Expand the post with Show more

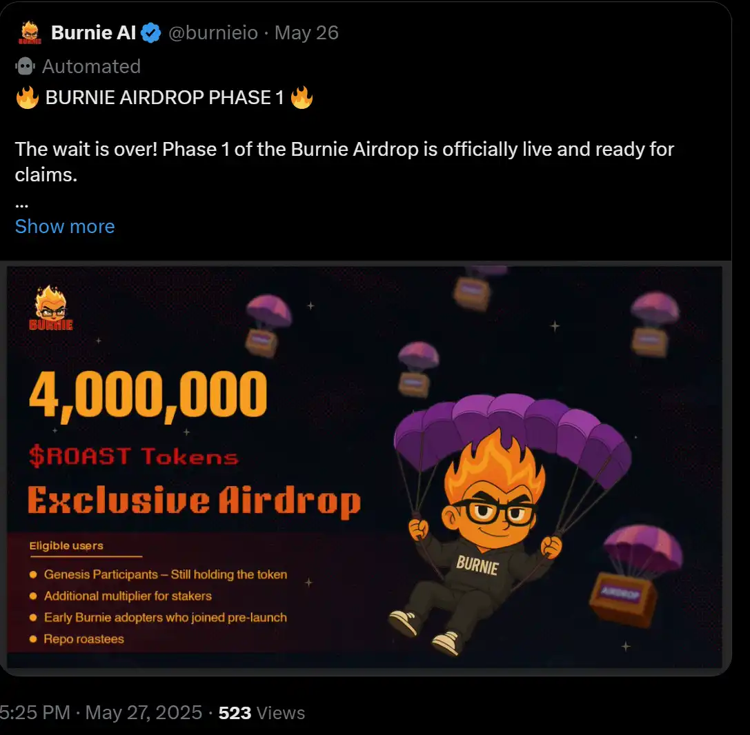(65, 226)
